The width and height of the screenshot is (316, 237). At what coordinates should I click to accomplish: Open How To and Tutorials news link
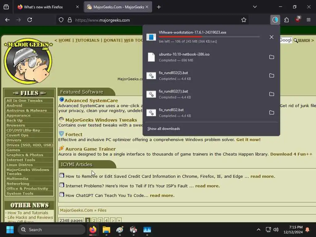coord(28,213)
